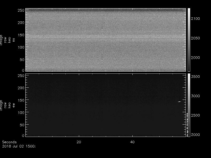211x158 pixels.
Task: Click the '40' x-axis tick label
Action: (x=132, y=142)
